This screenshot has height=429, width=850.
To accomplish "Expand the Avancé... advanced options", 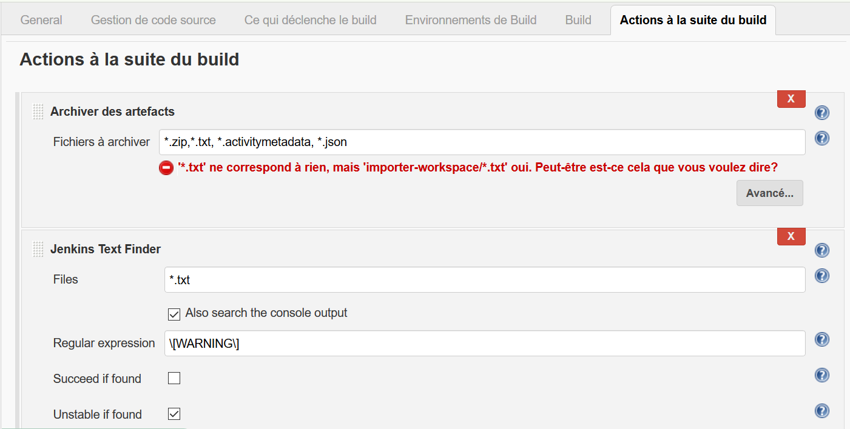I will (769, 193).
